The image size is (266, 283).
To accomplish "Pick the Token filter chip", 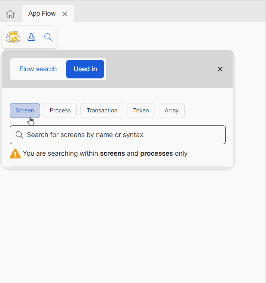I will click(141, 111).
